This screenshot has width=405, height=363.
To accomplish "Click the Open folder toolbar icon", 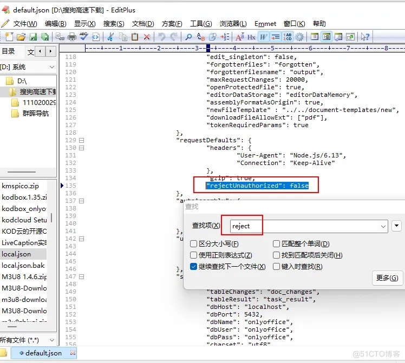I will [21, 37].
